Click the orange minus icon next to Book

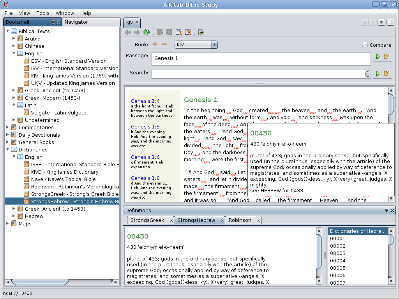coord(164,44)
